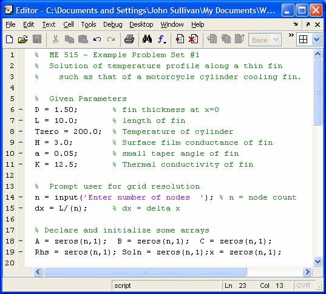Viewport: 326px width, 294px height.
Task: Print the script using the printer icon
Action: [x=129, y=39]
